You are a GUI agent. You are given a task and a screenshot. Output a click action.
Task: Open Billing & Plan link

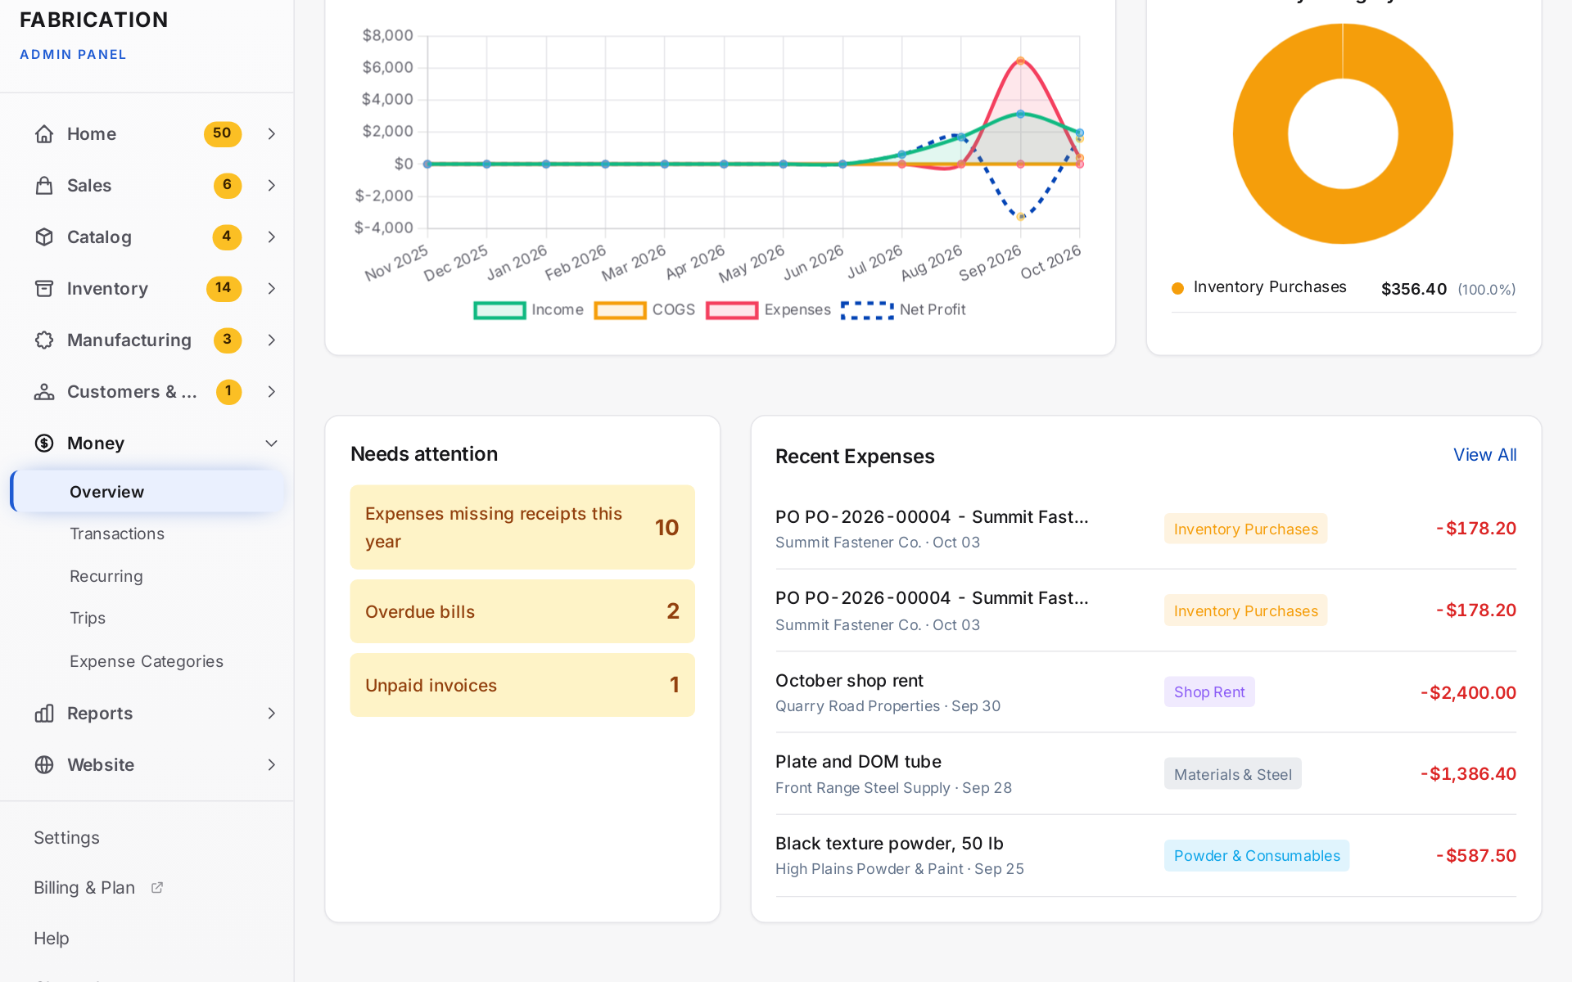[84, 887]
